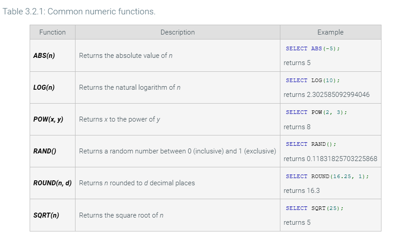Click the "SELECT RAND();" code snippet
399x240 pixels.
click(x=311, y=144)
